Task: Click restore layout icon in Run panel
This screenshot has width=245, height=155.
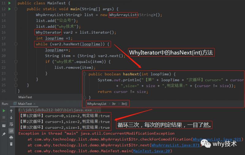Action: (x=4, y=126)
